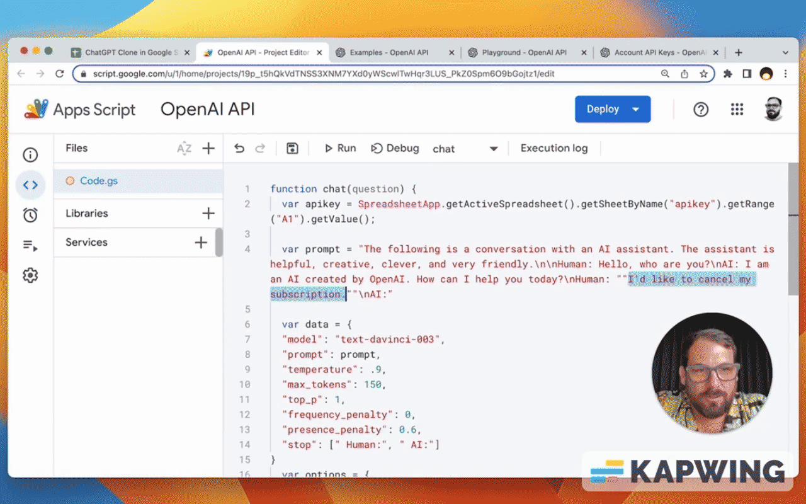Viewport: 806px width, 504px height.
Task: Add a service with plus icon
Action: [x=201, y=243]
